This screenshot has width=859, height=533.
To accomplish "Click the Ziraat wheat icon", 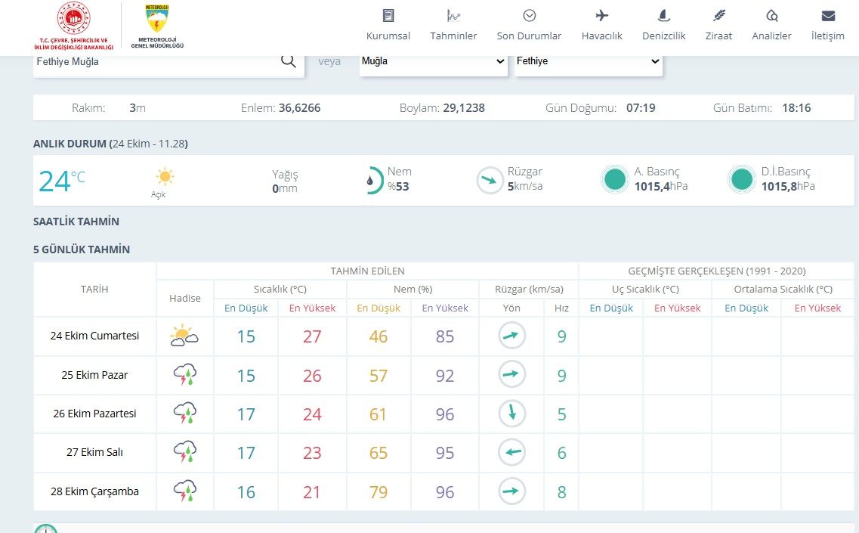I will (718, 15).
